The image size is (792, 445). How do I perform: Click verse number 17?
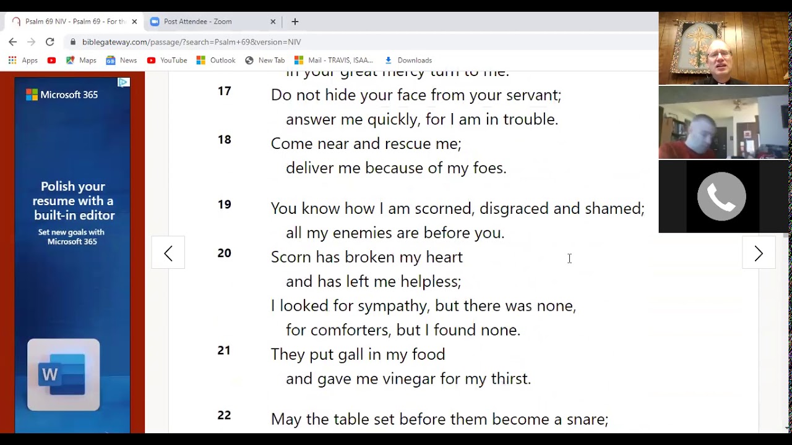(x=224, y=91)
